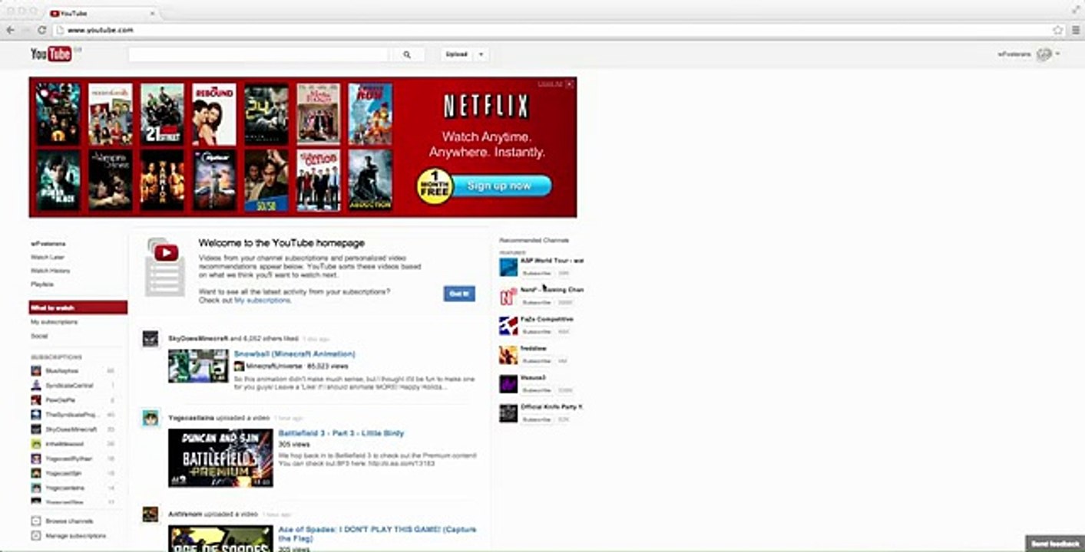The height and width of the screenshot is (552, 1085).
Task: Open TheSyndicateProject subscription icon
Action: [36, 415]
